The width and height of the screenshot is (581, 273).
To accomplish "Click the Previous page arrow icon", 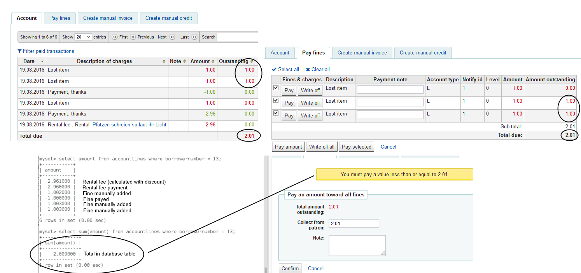I will (x=133, y=37).
